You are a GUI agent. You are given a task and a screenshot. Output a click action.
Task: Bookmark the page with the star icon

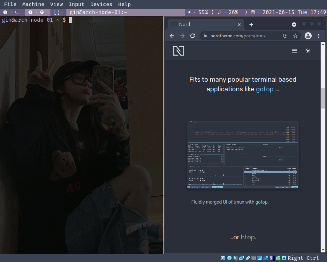click(295, 36)
